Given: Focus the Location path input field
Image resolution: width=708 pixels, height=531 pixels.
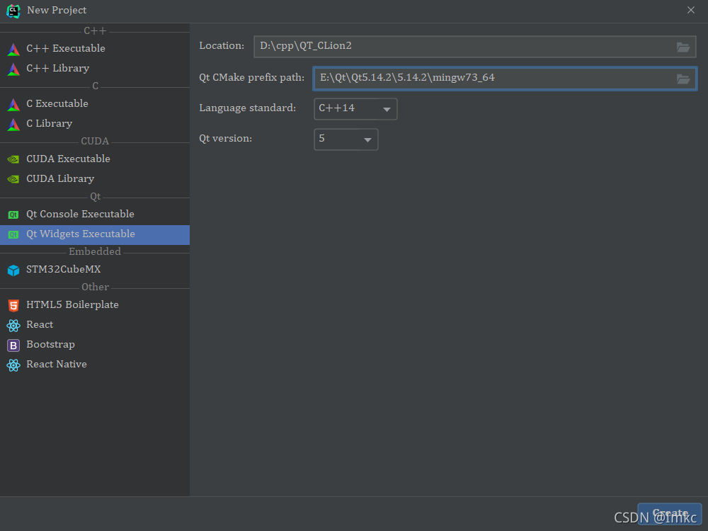Looking at the screenshot, I should [x=474, y=47].
